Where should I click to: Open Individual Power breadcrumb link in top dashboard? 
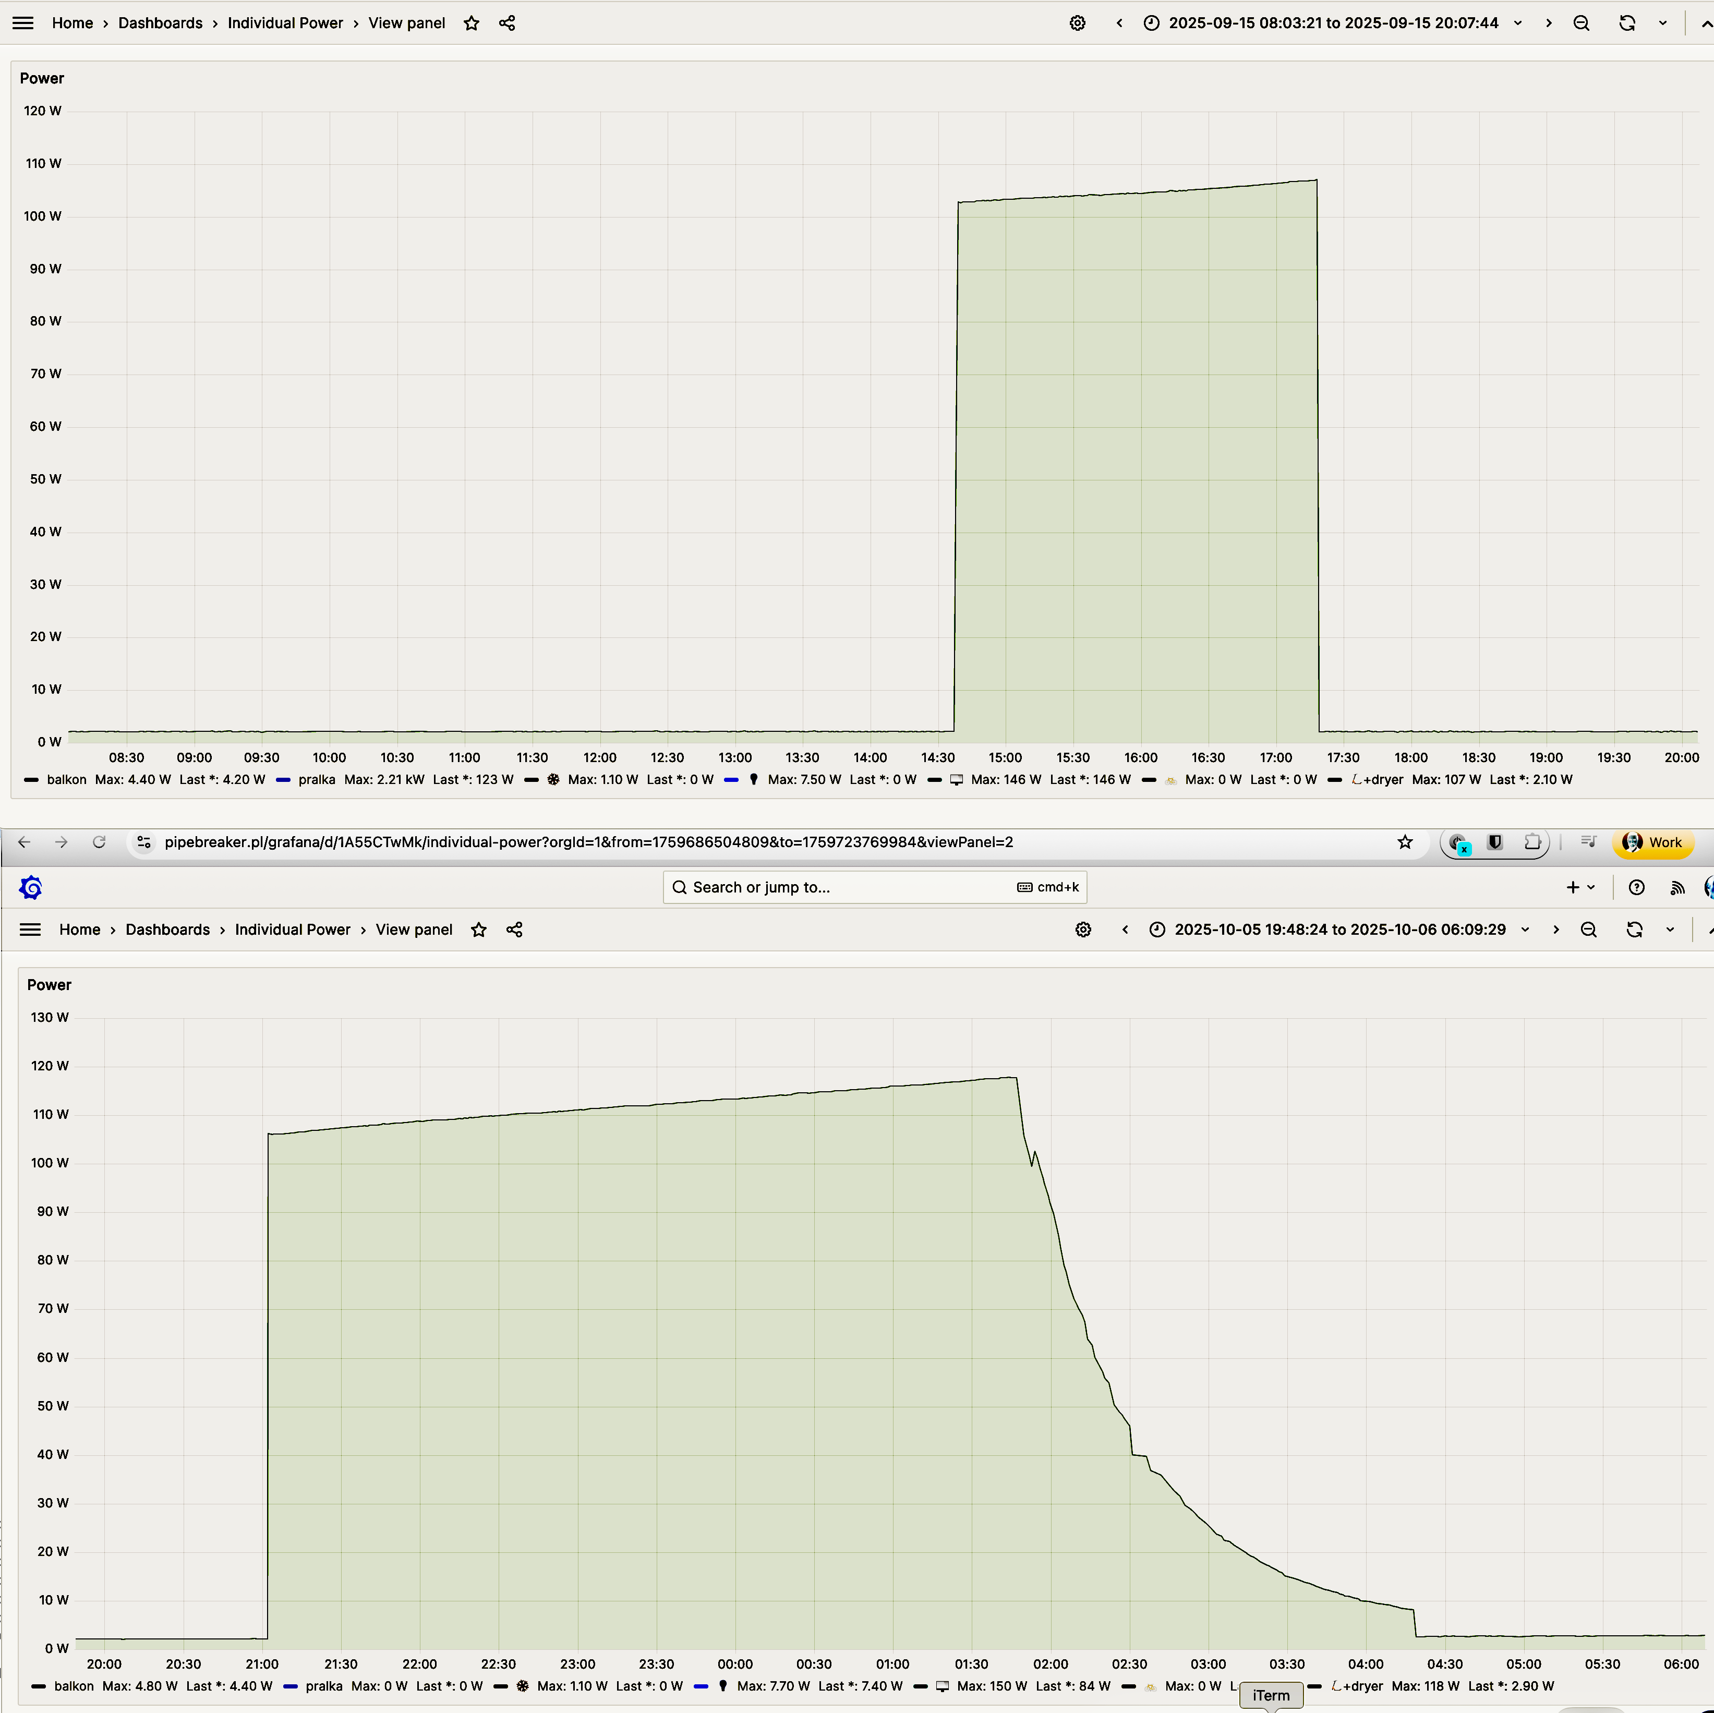(x=285, y=23)
